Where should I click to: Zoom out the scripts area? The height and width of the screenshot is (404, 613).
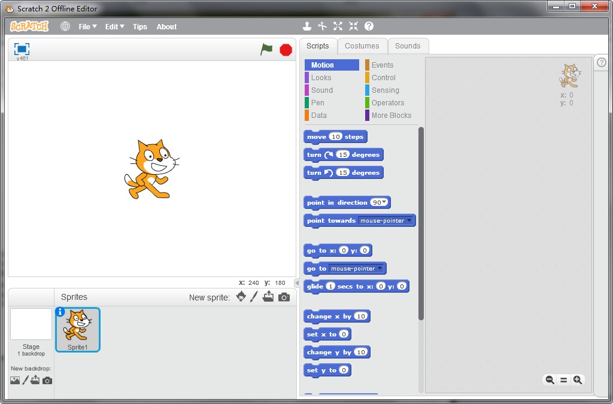click(x=550, y=380)
